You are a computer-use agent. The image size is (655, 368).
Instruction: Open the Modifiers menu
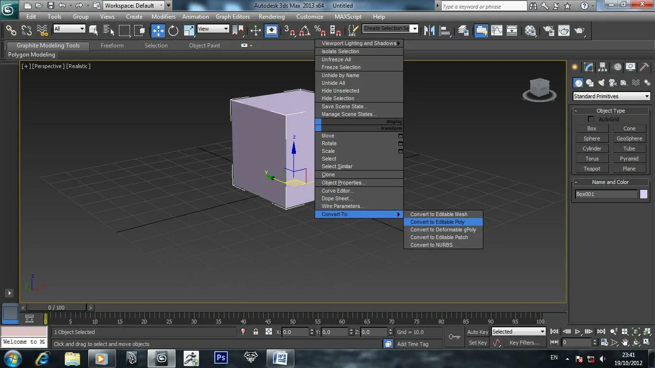coord(163,16)
